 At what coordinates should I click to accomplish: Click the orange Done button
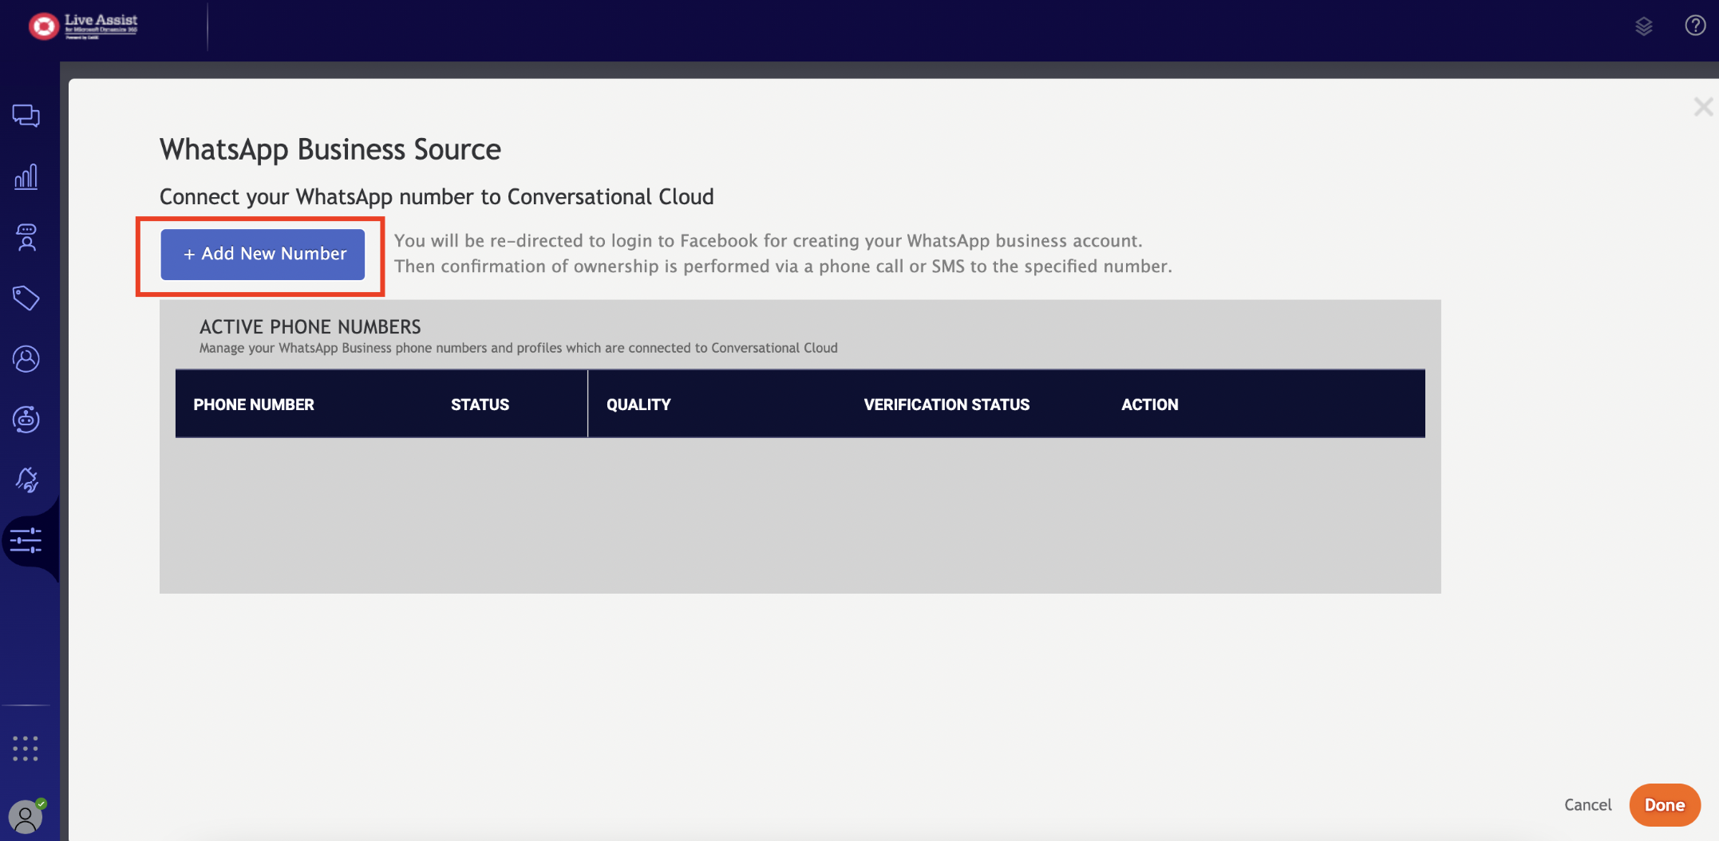tap(1665, 805)
